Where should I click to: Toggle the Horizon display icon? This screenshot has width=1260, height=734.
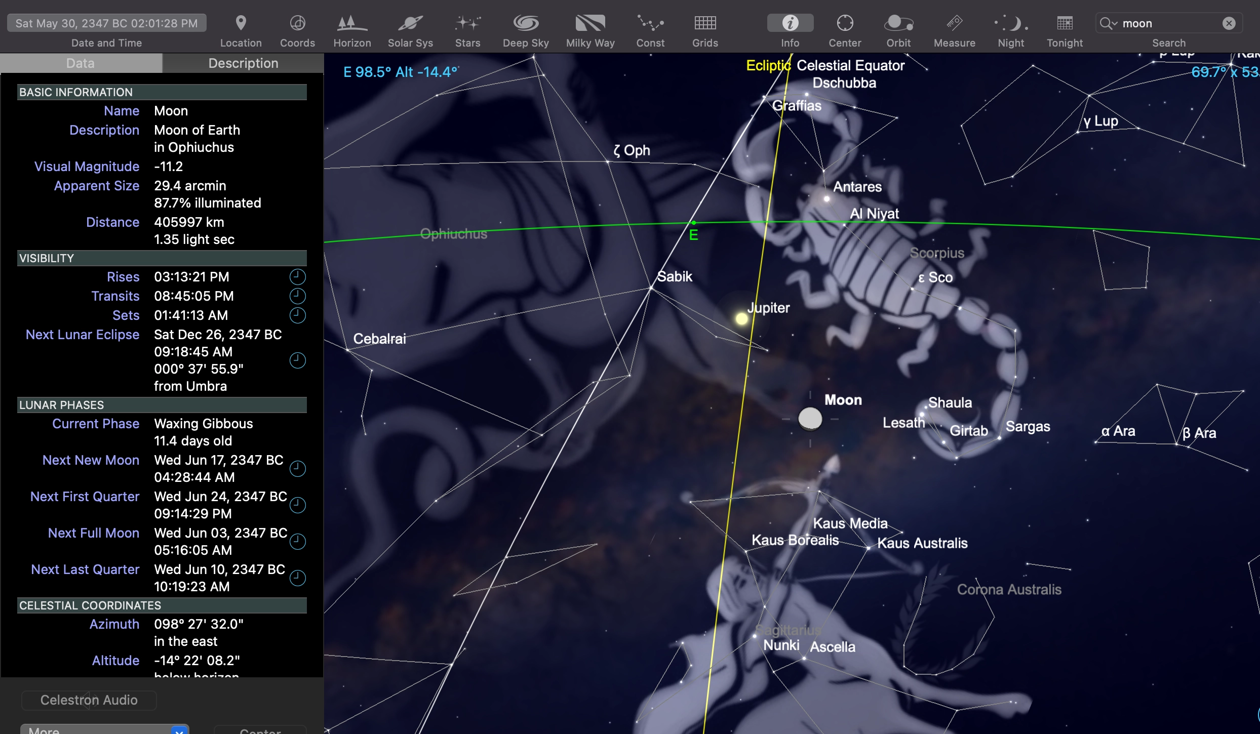(352, 23)
